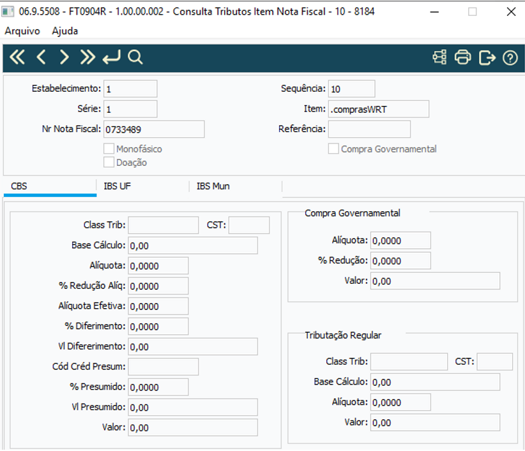The height and width of the screenshot is (451, 525).
Task: Click the CBS Base Cálculo field
Action: (x=193, y=246)
